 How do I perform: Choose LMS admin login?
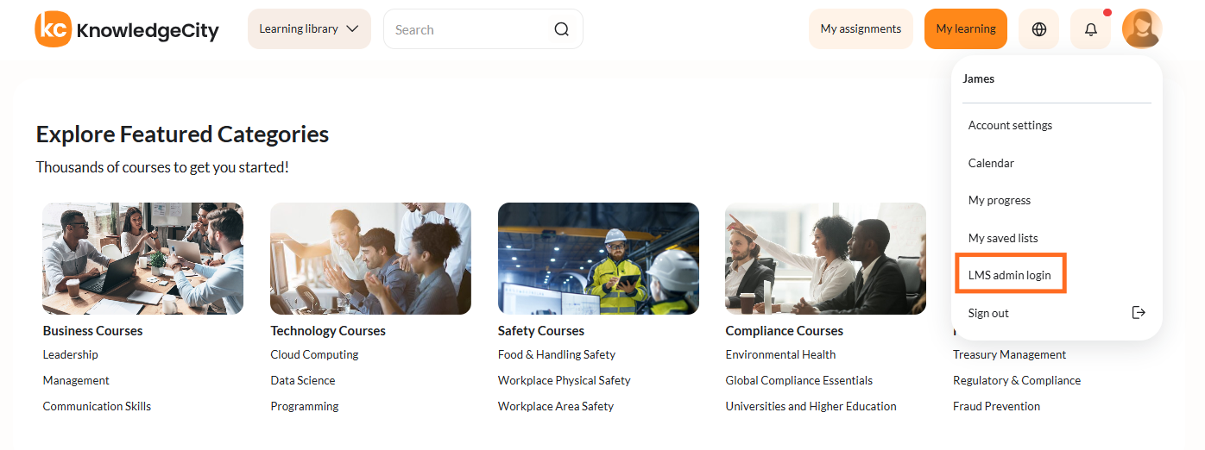[x=1011, y=275]
